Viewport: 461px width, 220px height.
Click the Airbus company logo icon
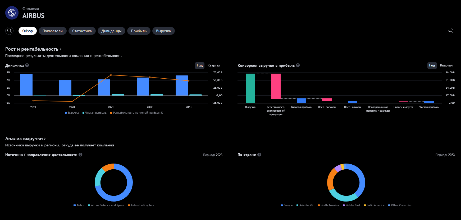12,13
